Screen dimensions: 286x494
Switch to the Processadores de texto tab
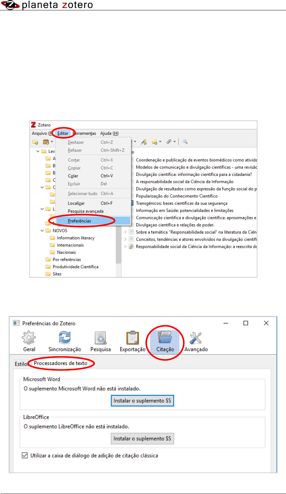(x=60, y=363)
